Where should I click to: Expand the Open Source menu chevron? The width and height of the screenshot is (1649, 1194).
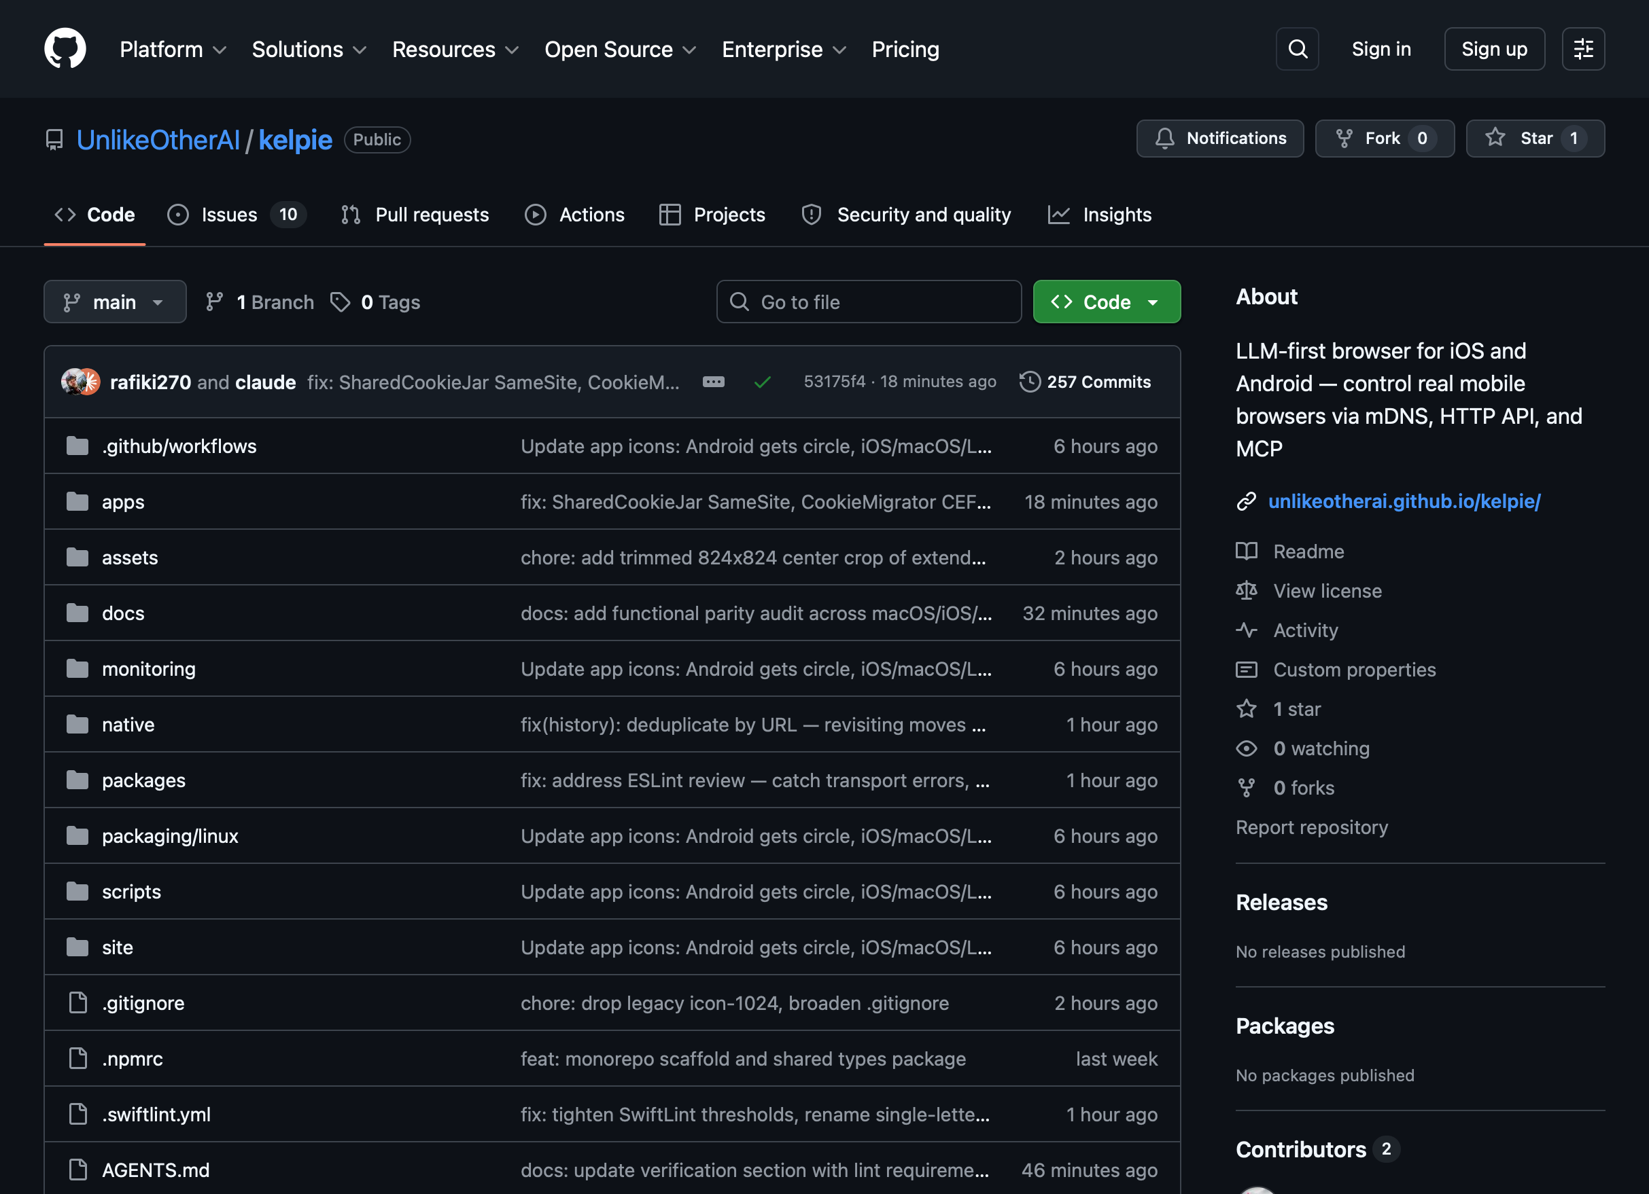[689, 50]
